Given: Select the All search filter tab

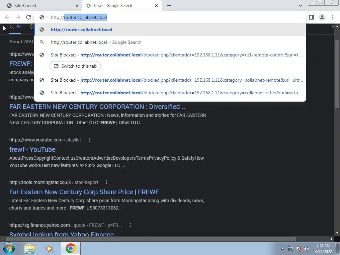Looking at the screenshot, I should pos(15,27).
